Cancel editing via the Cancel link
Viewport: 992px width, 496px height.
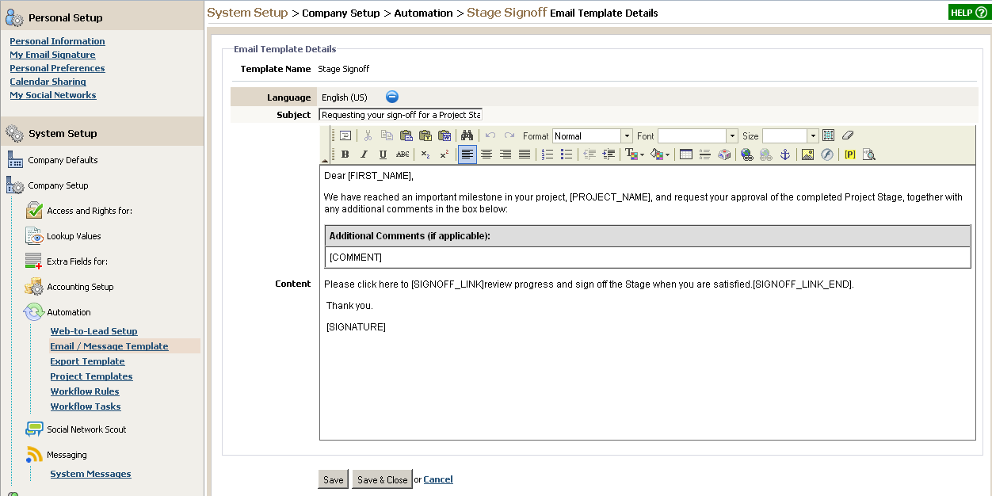438,479
